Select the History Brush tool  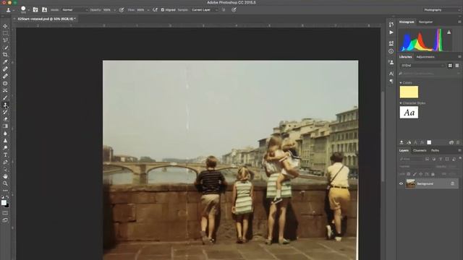pyautogui.click(x=5, y=112)
